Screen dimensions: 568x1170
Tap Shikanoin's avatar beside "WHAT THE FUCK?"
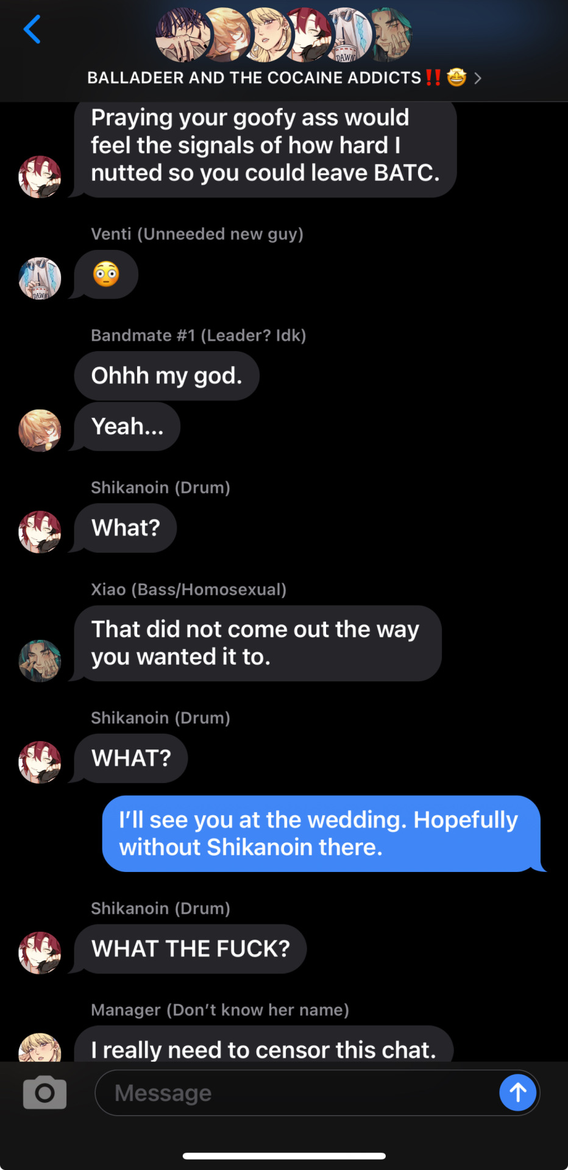(40, 952)
